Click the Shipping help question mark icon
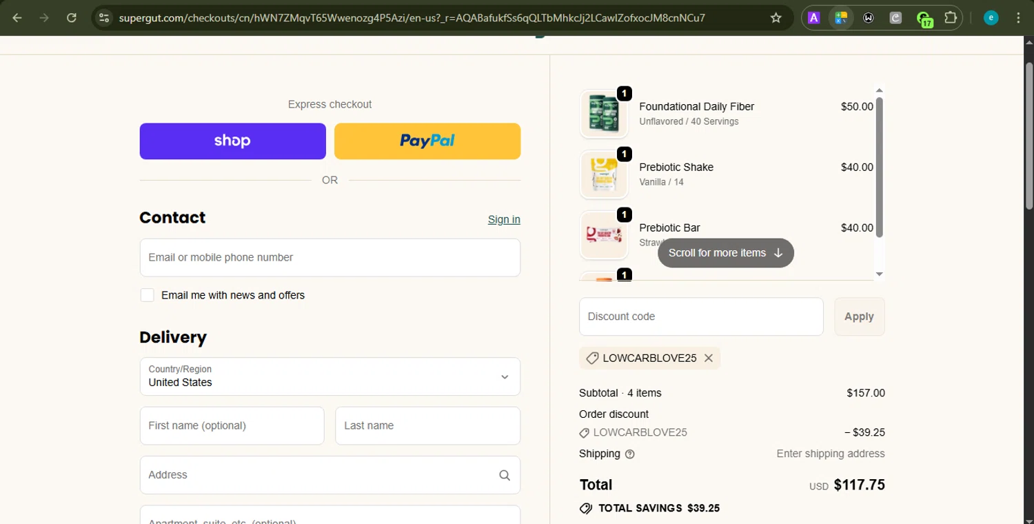Image resolution: width=1034 pixels, height=524 pixels. (629, 454)
